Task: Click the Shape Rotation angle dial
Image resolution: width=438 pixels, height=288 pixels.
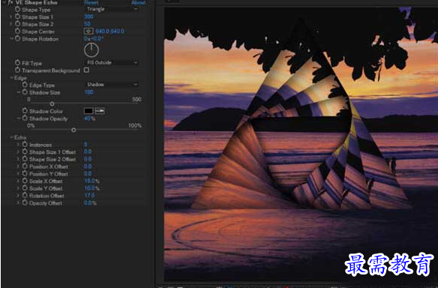Action: 91,50
